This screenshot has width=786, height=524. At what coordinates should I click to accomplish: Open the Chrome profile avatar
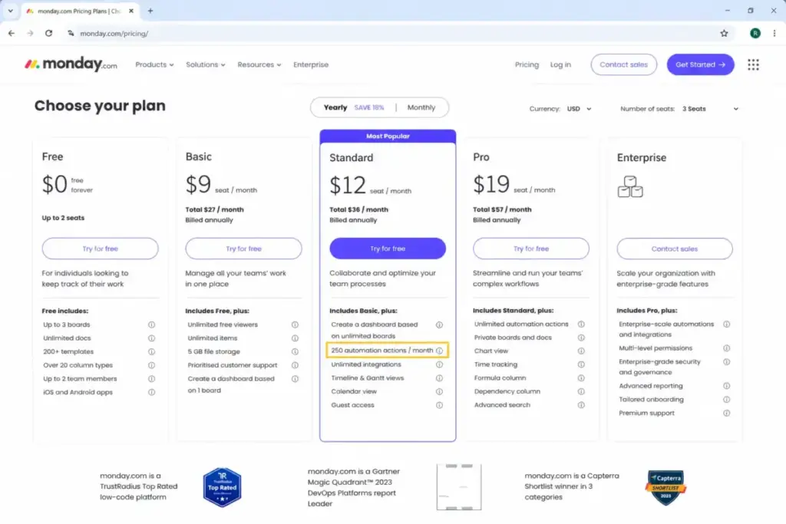coord(755,34)
